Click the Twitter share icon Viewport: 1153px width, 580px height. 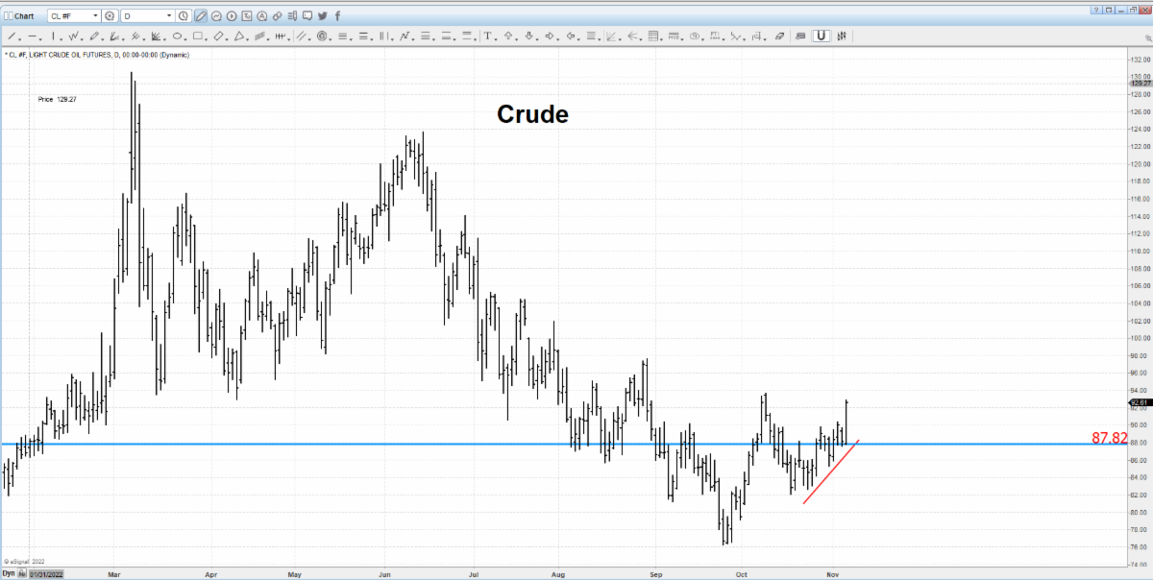(x=322, y=16)
